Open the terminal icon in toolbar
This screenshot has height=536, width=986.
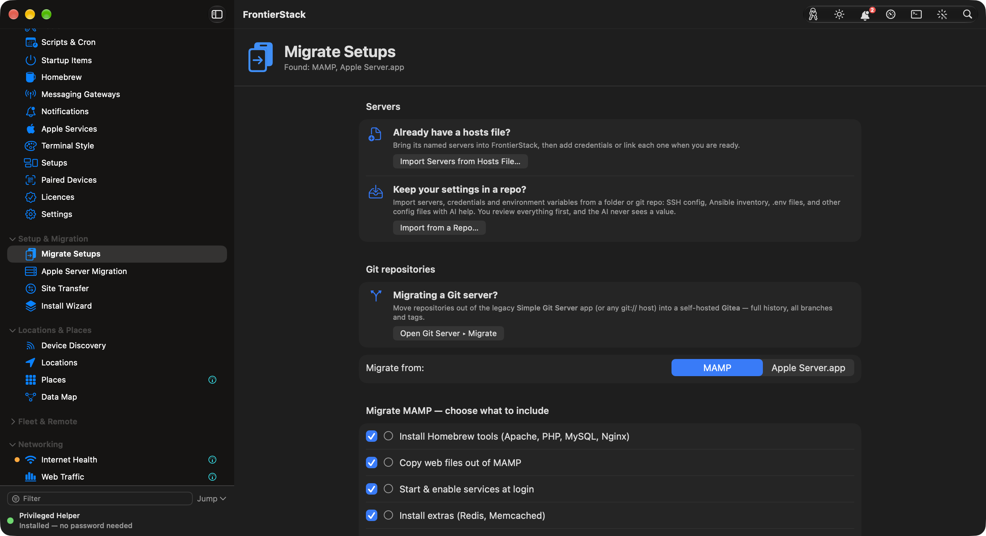pos(916,15)
